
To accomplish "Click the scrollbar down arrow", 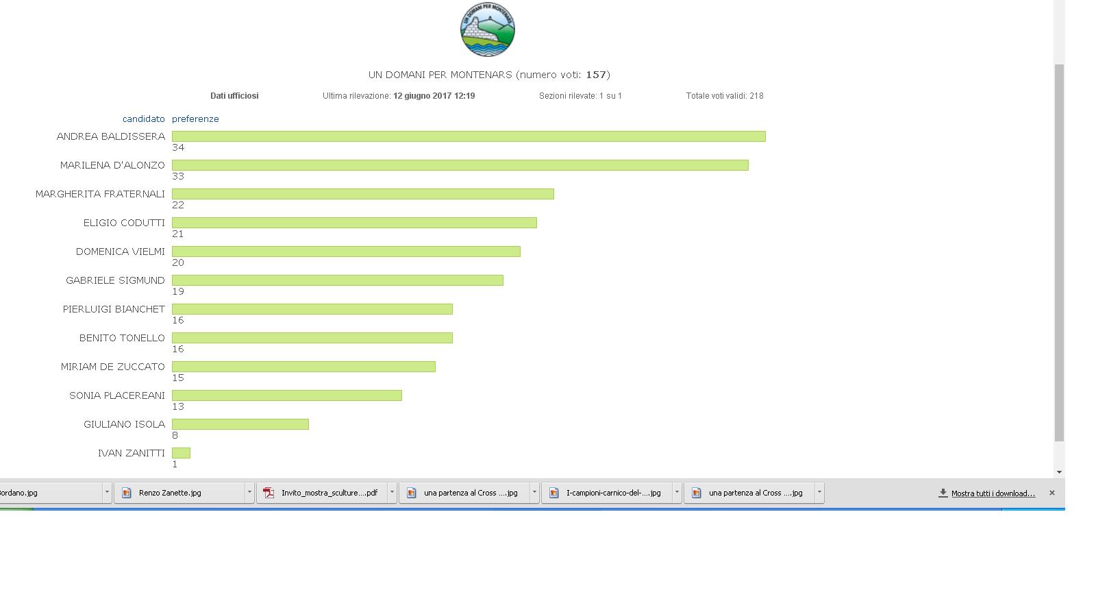I will (x=1059, y=472).
